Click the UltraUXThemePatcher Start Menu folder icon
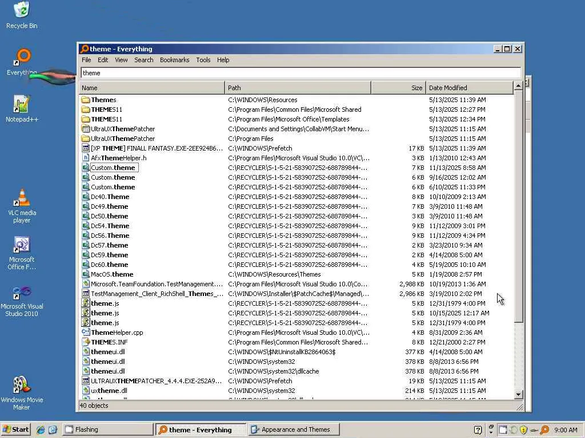This screenshot has height=438, width=585. pyautogui.click(x=86, y=129)
